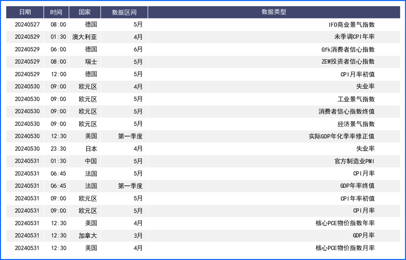406x260 pixels.
Task: Click time 23:30 in the 日本 row
Action: (x=58, y=149)
